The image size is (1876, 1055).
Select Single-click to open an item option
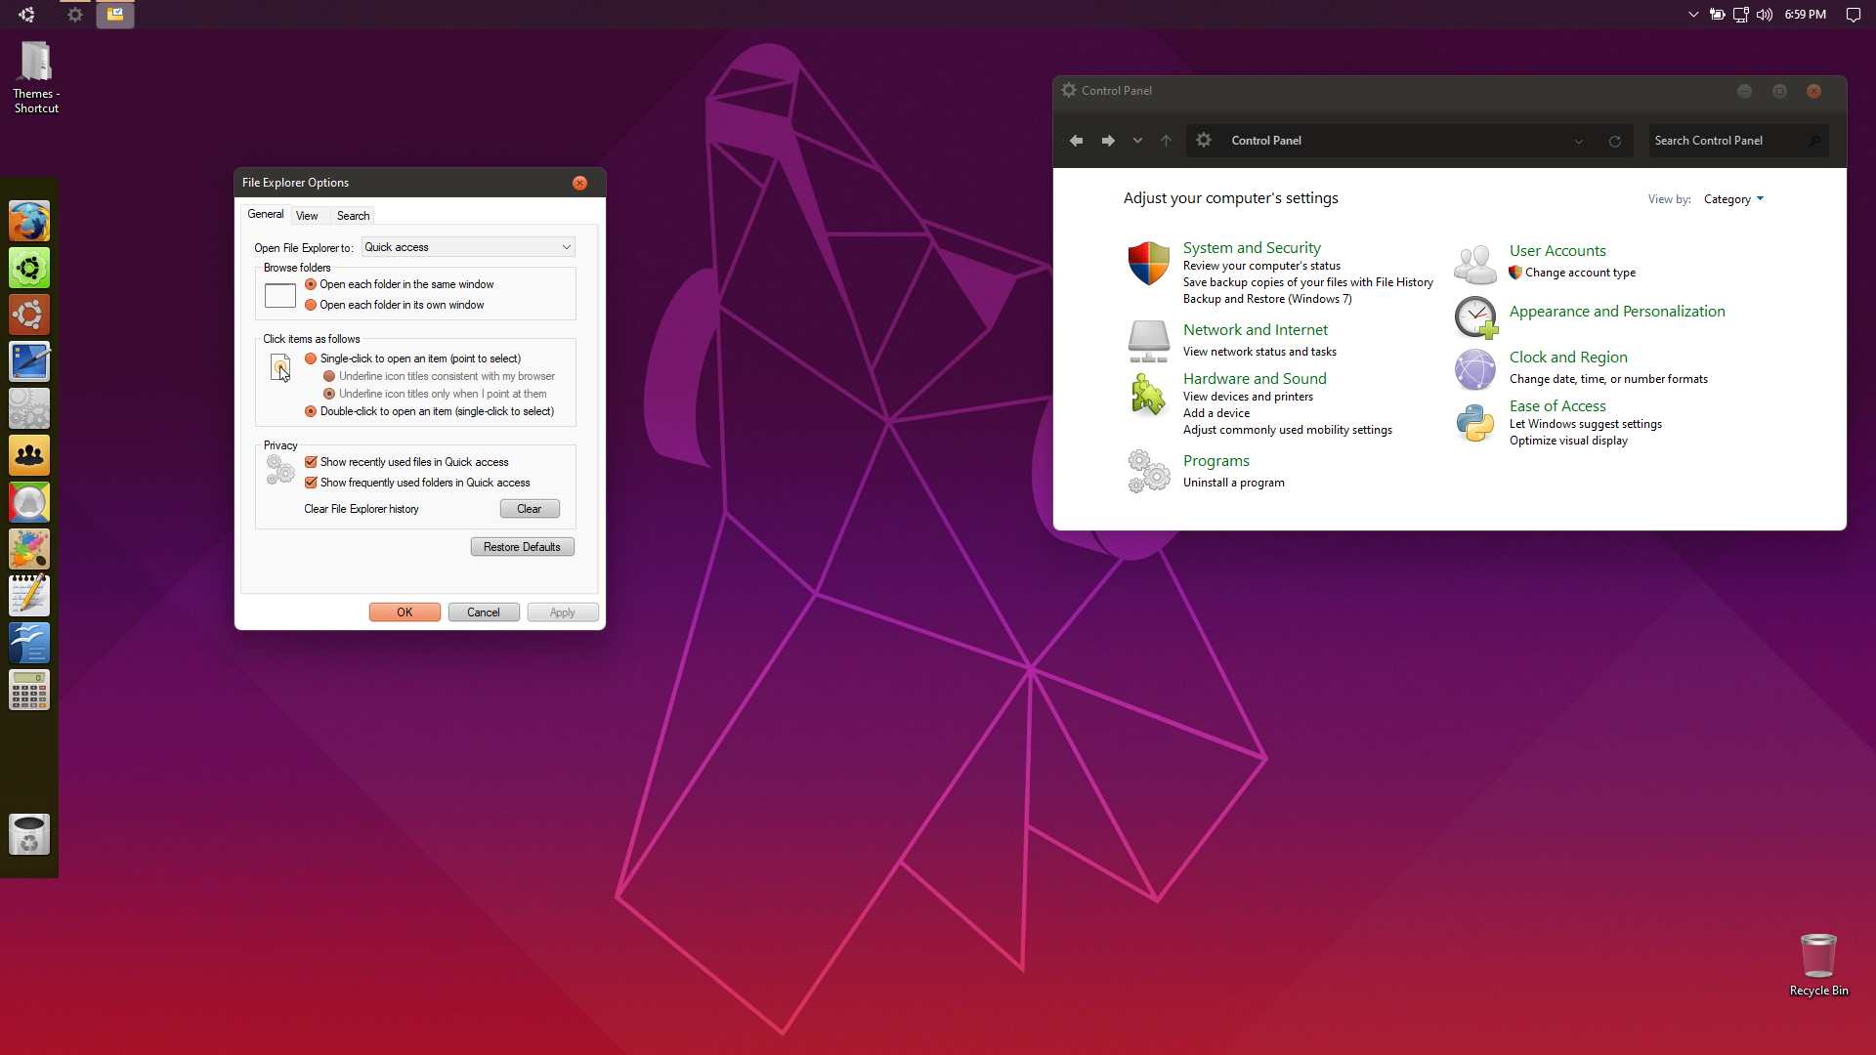pyautogui.click(x=311, y=359)
